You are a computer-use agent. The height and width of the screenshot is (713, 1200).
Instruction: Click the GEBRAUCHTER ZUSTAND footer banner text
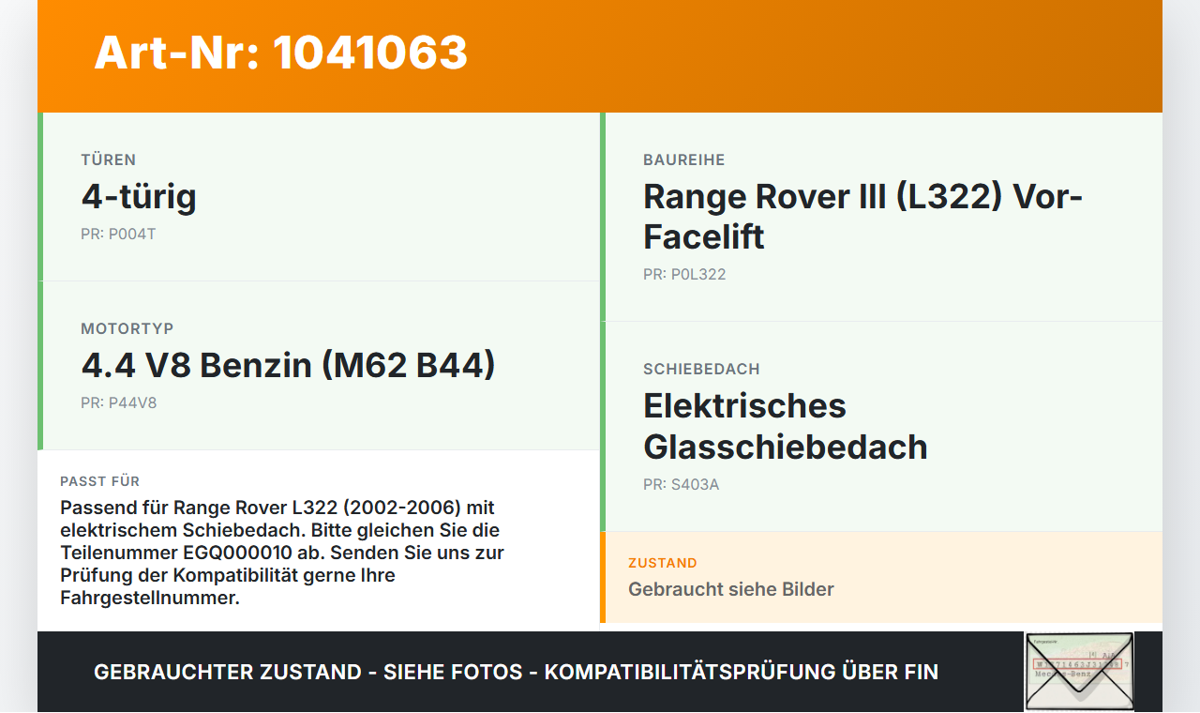[516, 672]
